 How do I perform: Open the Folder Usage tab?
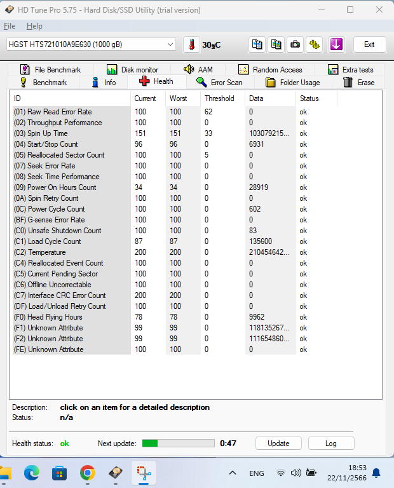coord(293,83)
